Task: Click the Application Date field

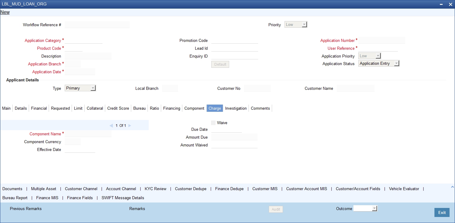Action: point(80,72)
